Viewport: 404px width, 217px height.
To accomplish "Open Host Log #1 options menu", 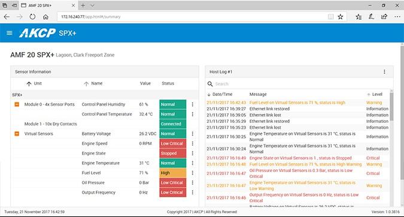I will coord(384,72).
